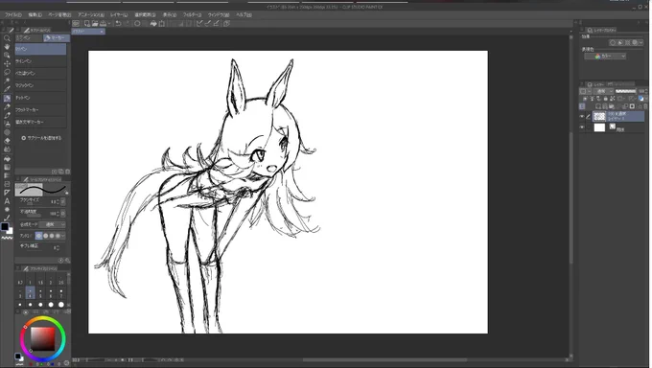Select the Text tool marked A
The width and height of the screenshot is (652, 368).
point(7,201)
